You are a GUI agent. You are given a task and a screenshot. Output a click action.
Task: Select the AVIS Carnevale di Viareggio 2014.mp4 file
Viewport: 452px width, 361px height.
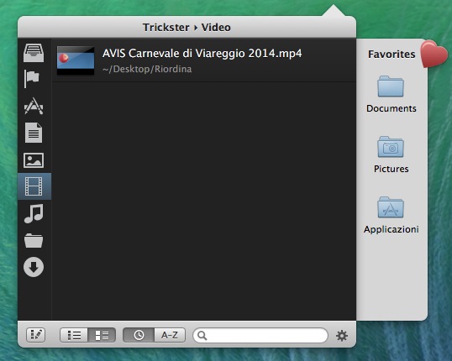click(204, 60)
